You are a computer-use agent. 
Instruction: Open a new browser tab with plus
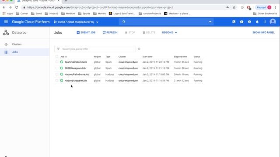click(x=66, y=1)
